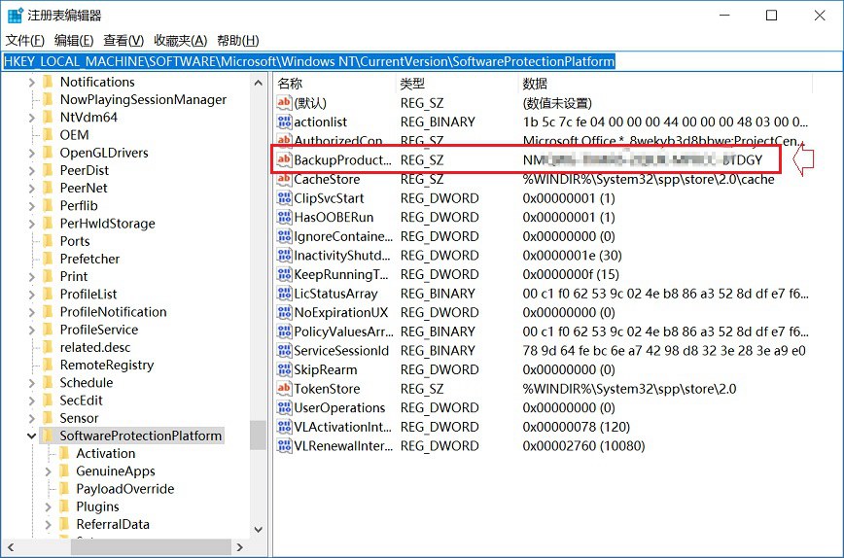The height and width of the screenshot is (558, 844).
Task: Click the IgnoreContaine DWORD icon
Action: [284, 236]
